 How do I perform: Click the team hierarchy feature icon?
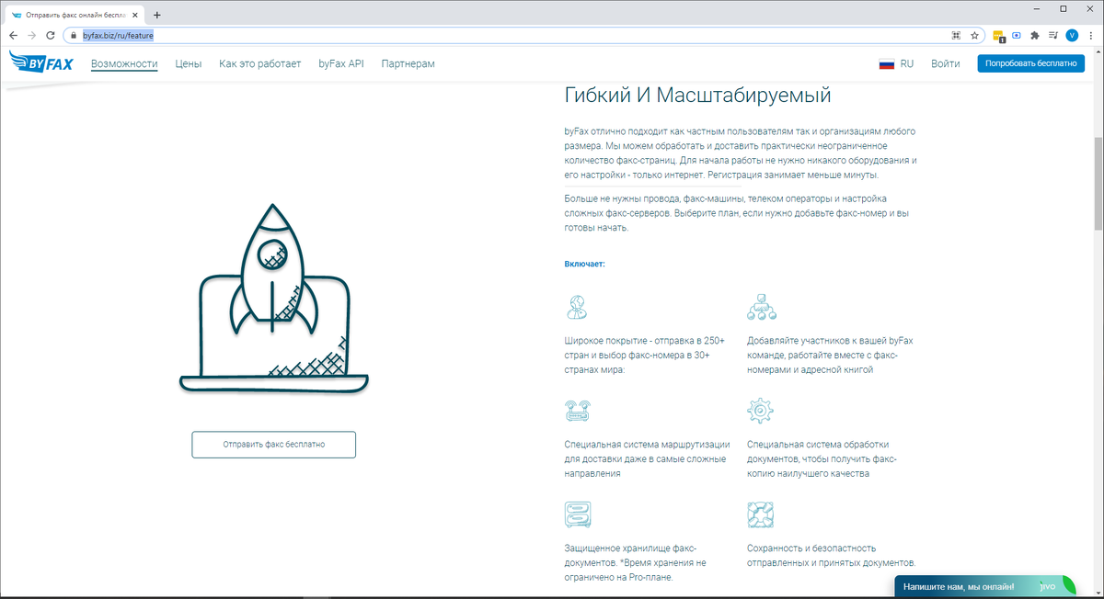coord(762,307)
